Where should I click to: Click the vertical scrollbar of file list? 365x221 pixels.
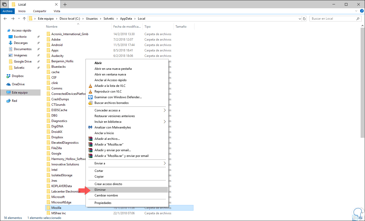pyautogui.click(x=362, y=82)
